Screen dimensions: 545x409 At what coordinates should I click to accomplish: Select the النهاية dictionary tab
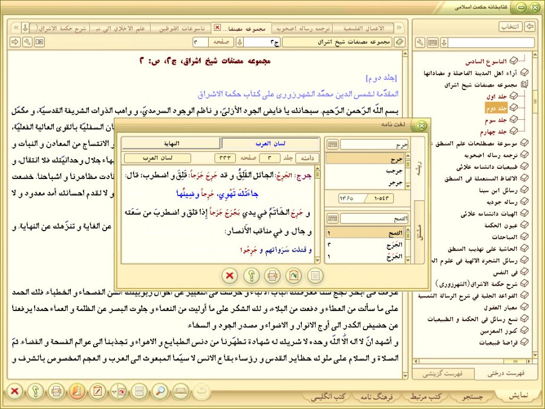[171, 143]
